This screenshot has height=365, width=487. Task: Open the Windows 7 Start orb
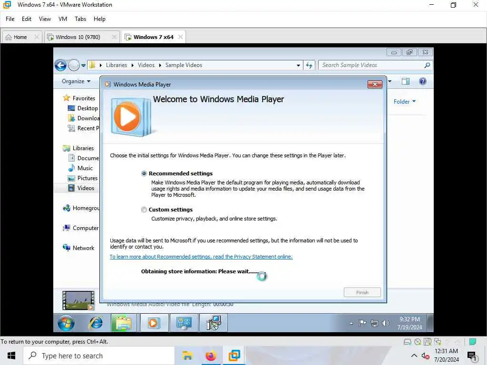pyautogui.click(x=66, y=323)
